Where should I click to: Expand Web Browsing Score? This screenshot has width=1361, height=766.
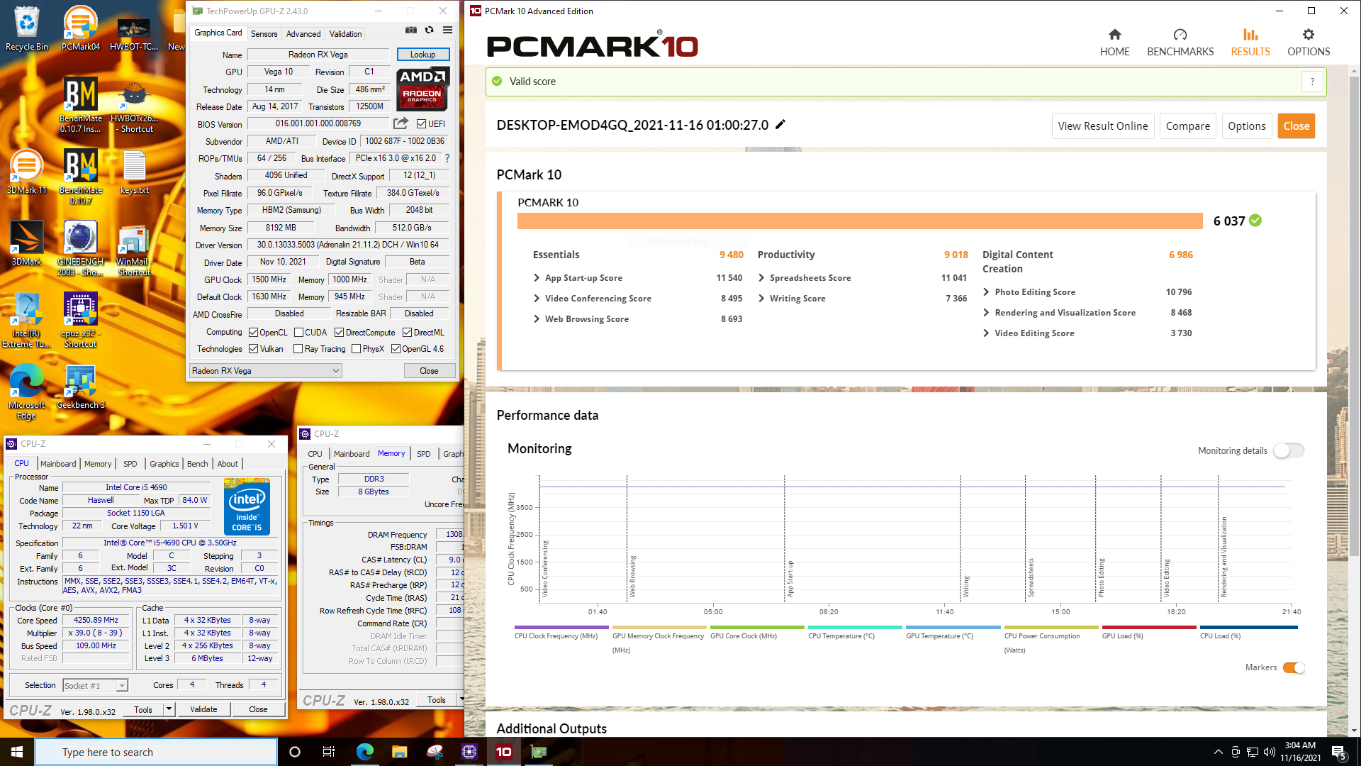point(537,319)
